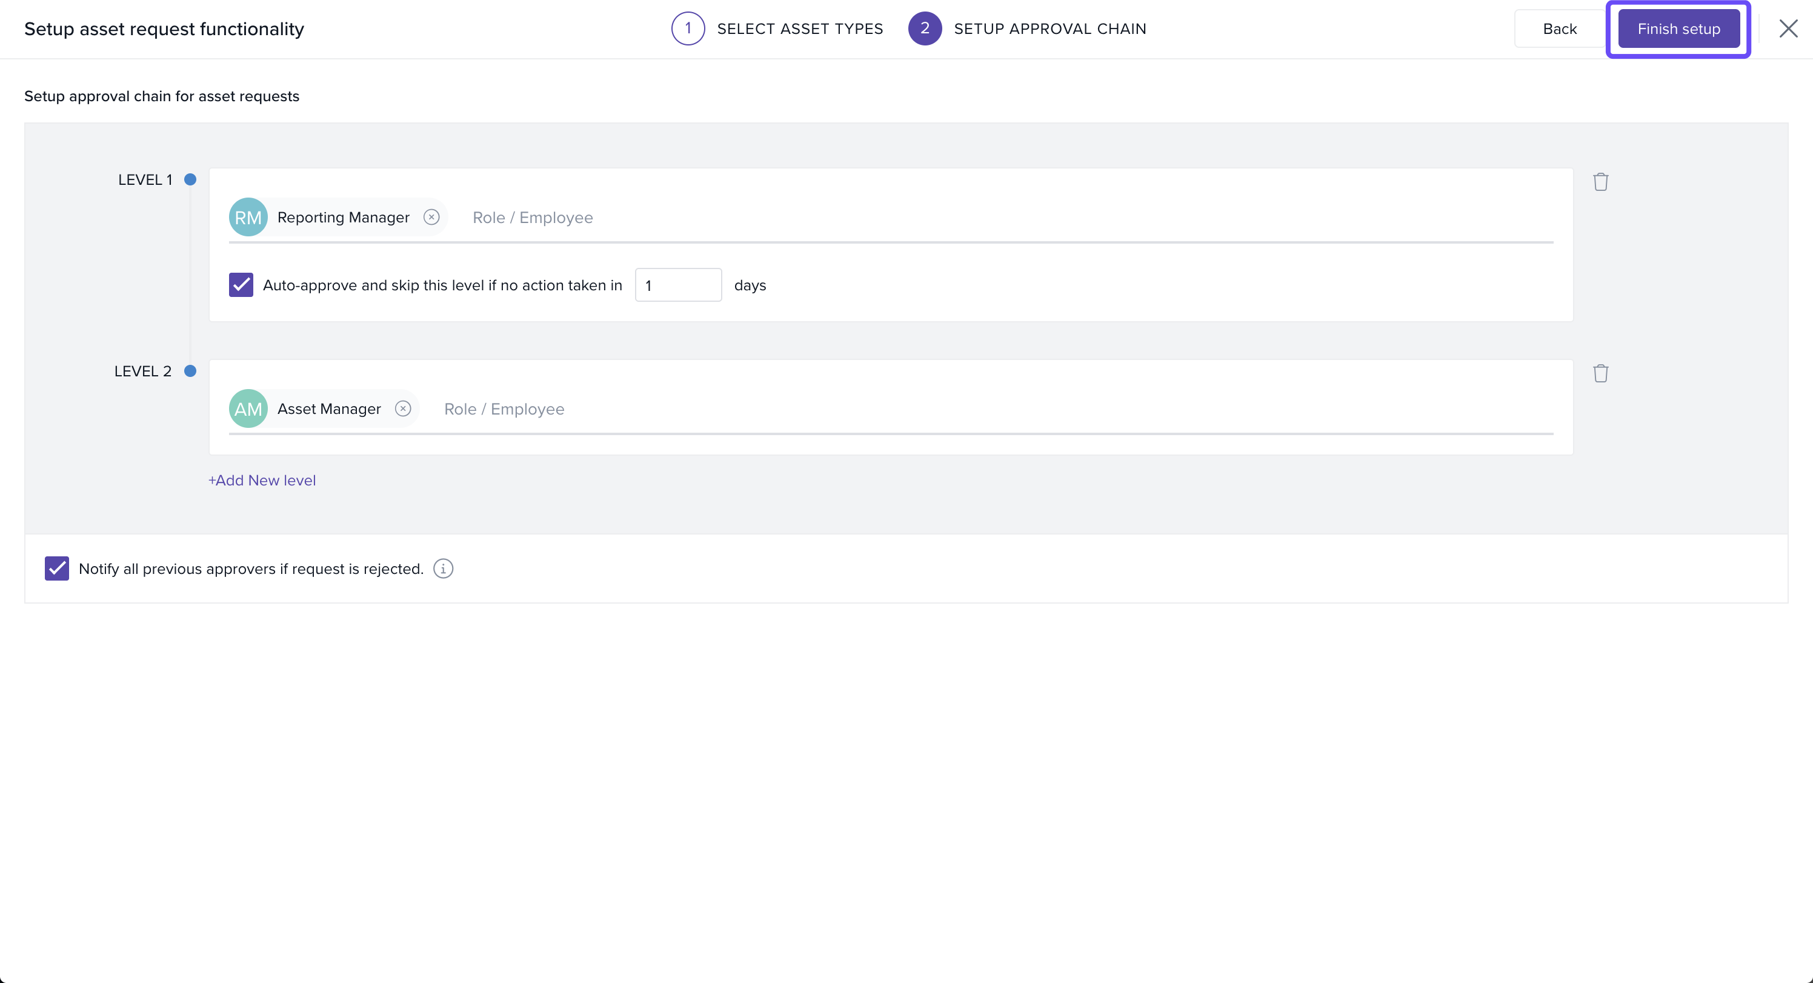Select Setup Approval Chain step
This screenshot has height=983, width=1813.
1050,29
